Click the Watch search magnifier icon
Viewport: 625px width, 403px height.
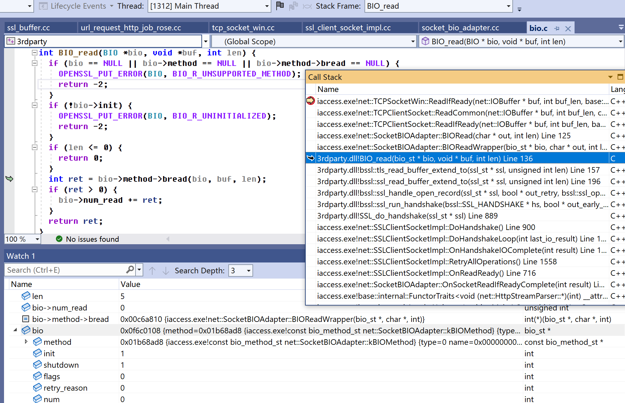point(130,270)
